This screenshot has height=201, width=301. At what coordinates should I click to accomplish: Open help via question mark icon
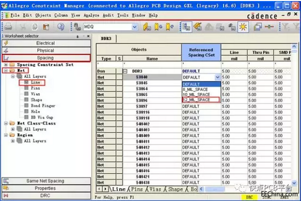(60, 27)
